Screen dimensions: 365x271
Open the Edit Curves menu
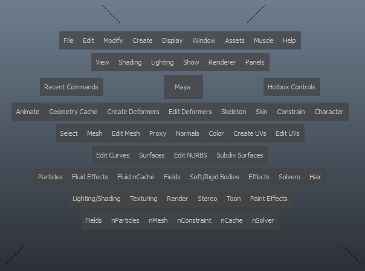click(x=113, y=155)
